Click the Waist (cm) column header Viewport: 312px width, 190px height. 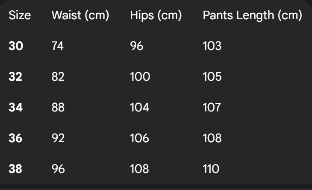click(80, 15)
